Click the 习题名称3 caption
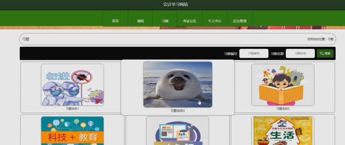 click(283, 109)
